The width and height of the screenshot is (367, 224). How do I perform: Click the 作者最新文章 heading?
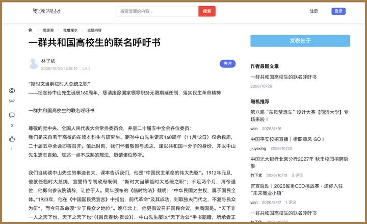point(265,66)
